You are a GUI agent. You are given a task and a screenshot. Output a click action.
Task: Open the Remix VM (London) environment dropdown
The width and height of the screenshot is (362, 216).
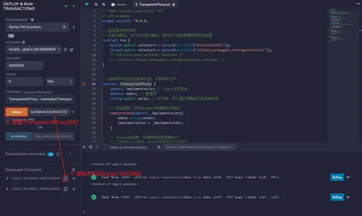(x=37, y=27)
